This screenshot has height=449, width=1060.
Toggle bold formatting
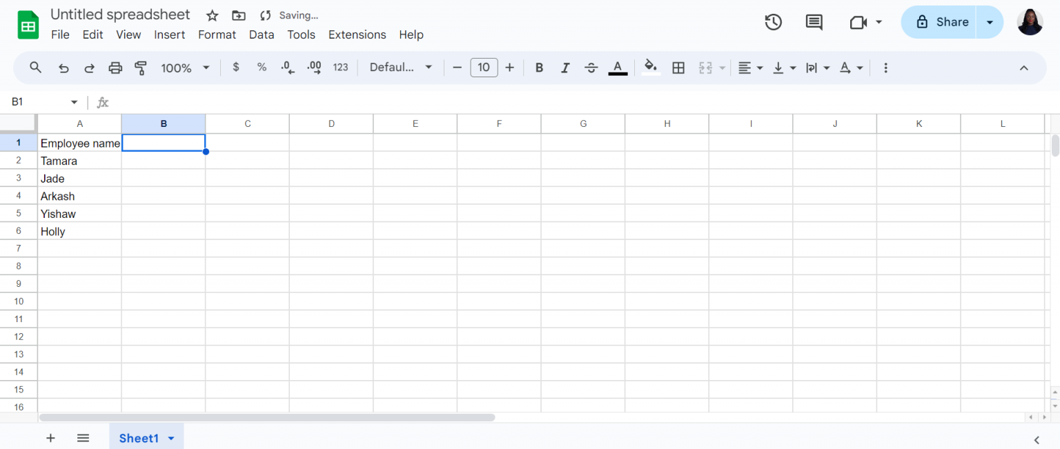[539, 68]
